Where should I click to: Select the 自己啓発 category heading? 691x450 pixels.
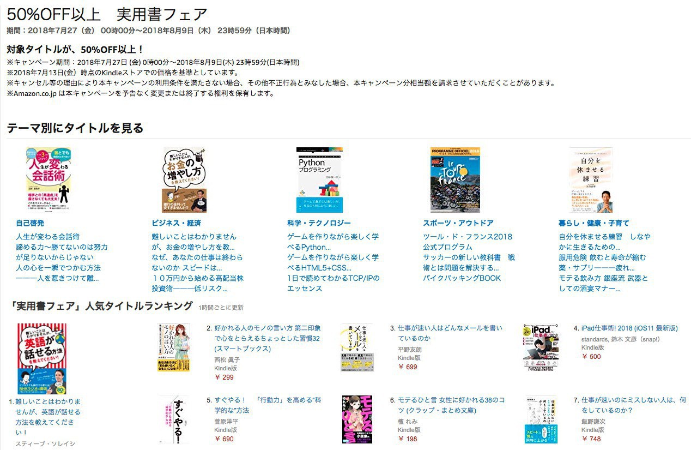point(30,223)
